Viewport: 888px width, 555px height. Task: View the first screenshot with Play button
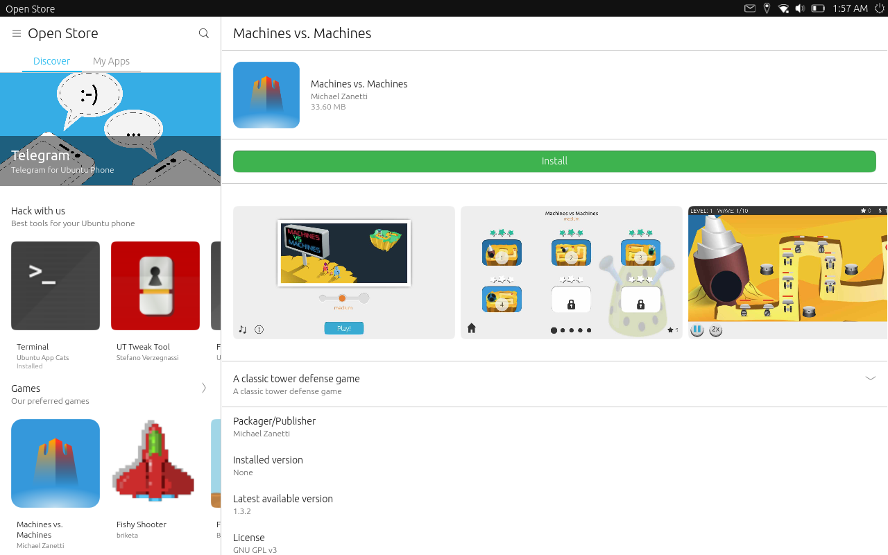tap(344, 273)
